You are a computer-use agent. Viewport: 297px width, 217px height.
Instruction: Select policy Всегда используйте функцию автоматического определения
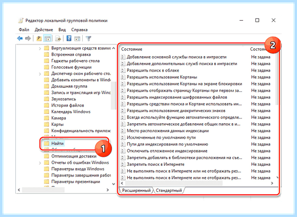[x=184, y=117]
